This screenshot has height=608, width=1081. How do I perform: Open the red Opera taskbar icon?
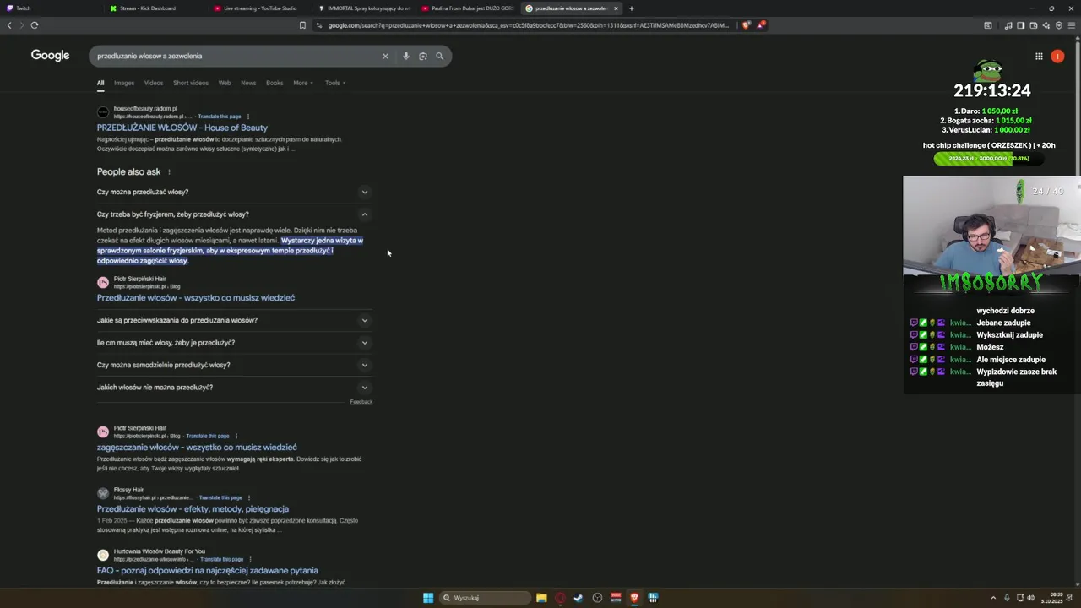(x=560, y=598)
